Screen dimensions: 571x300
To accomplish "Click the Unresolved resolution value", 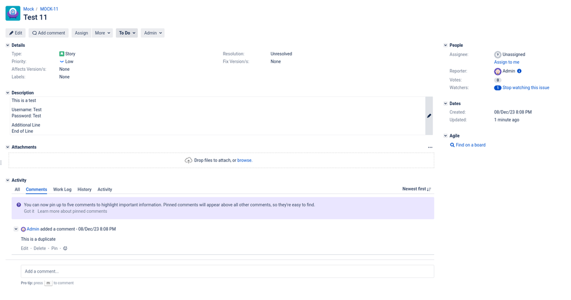I will [281, 54].
